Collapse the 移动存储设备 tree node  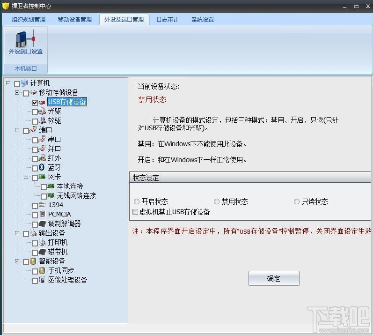[x=17, y=92]
